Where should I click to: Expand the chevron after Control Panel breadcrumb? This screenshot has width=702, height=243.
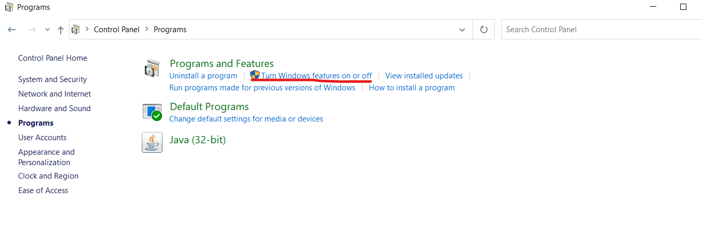click(x=147, y=30)
